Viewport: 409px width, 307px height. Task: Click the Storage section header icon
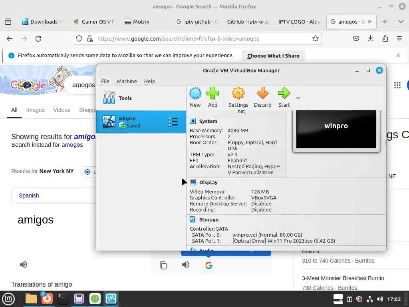193,219
